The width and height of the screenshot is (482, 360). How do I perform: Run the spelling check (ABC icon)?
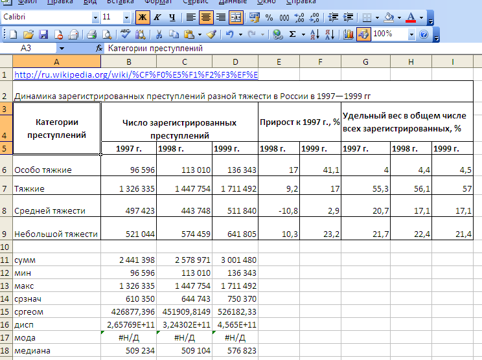(x=125, y=34)
